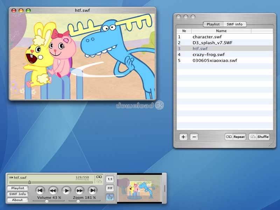Adjust the Volume slider knob
Image resolution: width=280 pixels, height=210 pixels.
pos(47,201)
